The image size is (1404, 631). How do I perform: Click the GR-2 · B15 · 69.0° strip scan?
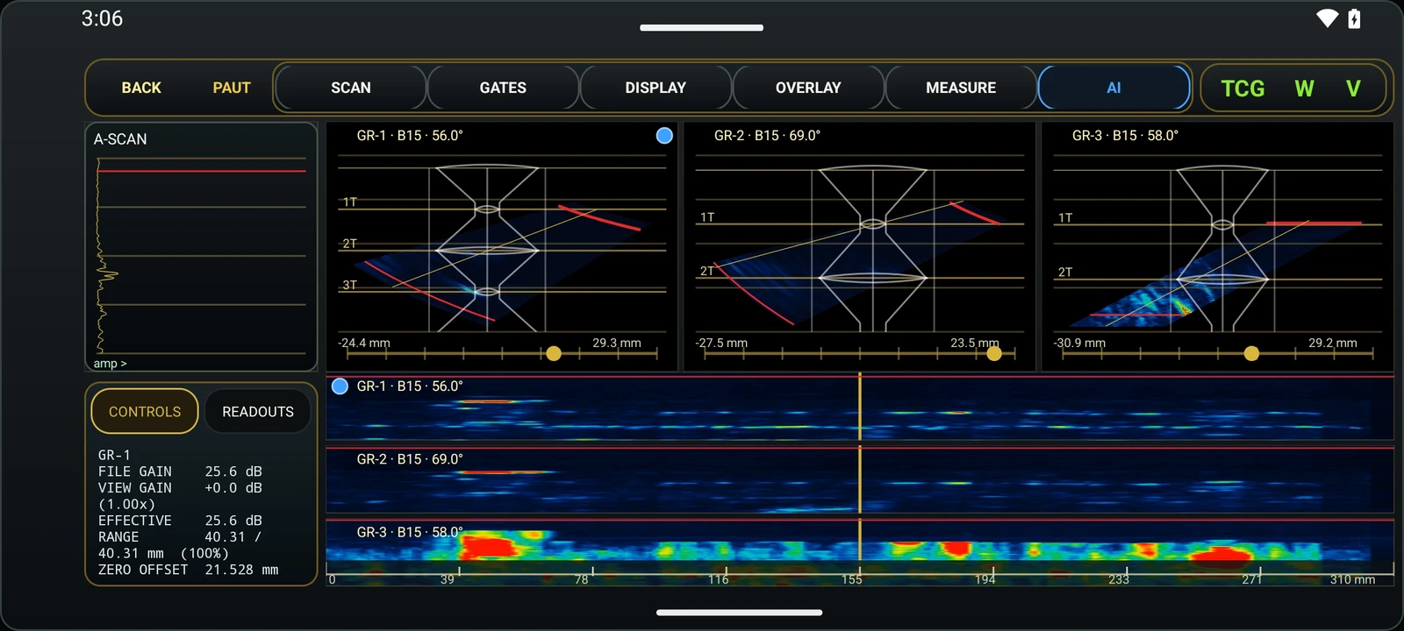coord(860,480)
